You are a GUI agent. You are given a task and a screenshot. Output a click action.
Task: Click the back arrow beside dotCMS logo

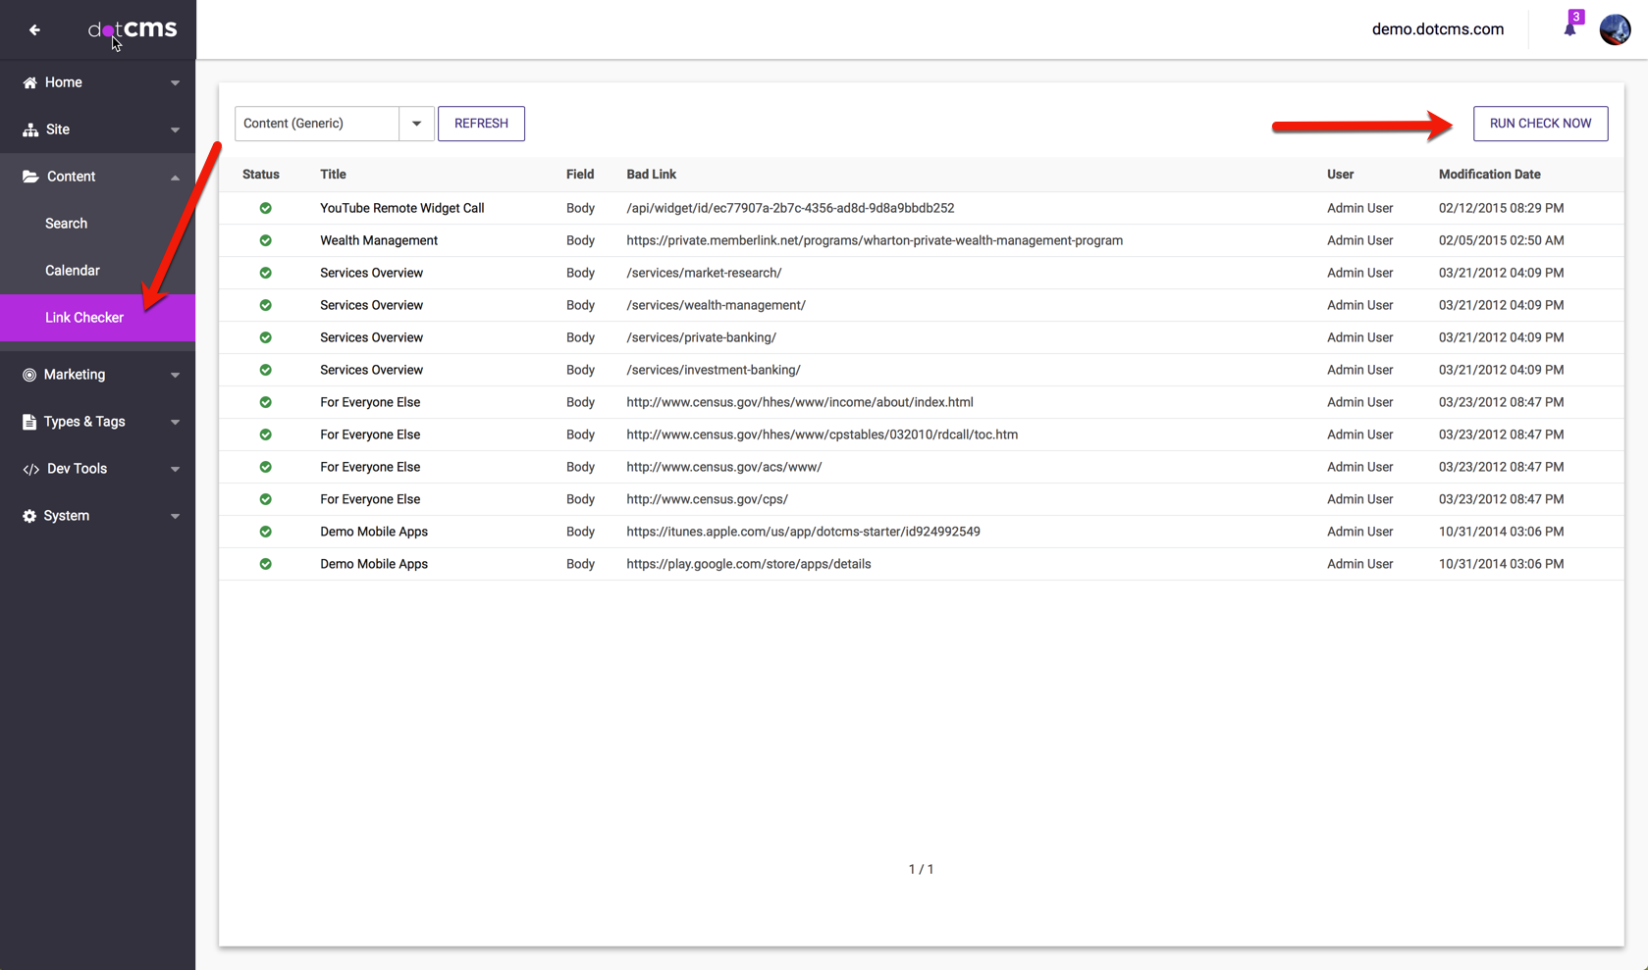tap(34, 29)
